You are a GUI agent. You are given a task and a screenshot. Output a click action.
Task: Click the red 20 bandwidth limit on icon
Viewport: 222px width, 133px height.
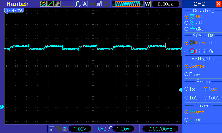tap(192, 51)
